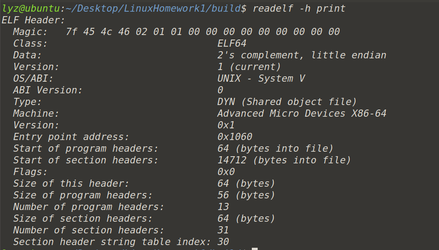
Task: Select the Magic bytes hex sequence
Action: [x=203, y=31]
